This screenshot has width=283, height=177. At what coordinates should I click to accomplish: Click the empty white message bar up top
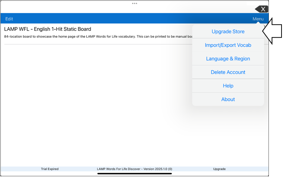(127, 9)
